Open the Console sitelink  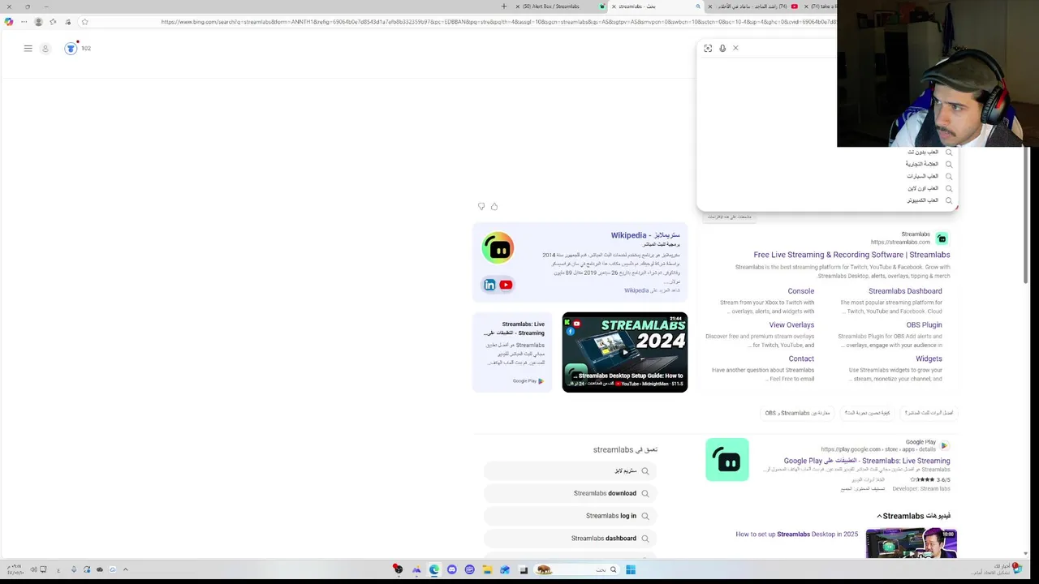point(800,291)
